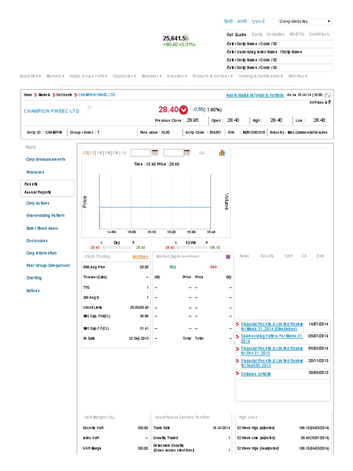353x471 pixels.
Task: Expand the About BSE menu
Action: pyautogui.click(x=30, y=76)
